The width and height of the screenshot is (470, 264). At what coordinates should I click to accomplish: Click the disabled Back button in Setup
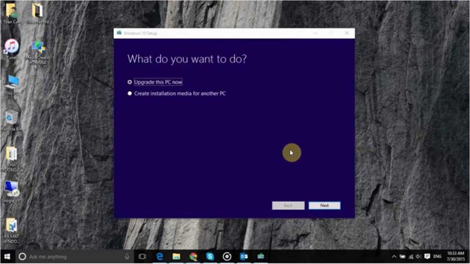[x=288, y=205]
